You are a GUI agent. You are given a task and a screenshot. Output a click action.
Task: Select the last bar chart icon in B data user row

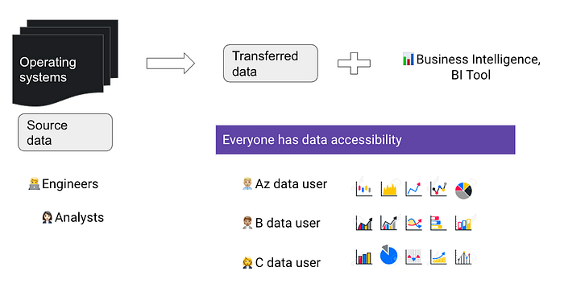coord(463,223)
